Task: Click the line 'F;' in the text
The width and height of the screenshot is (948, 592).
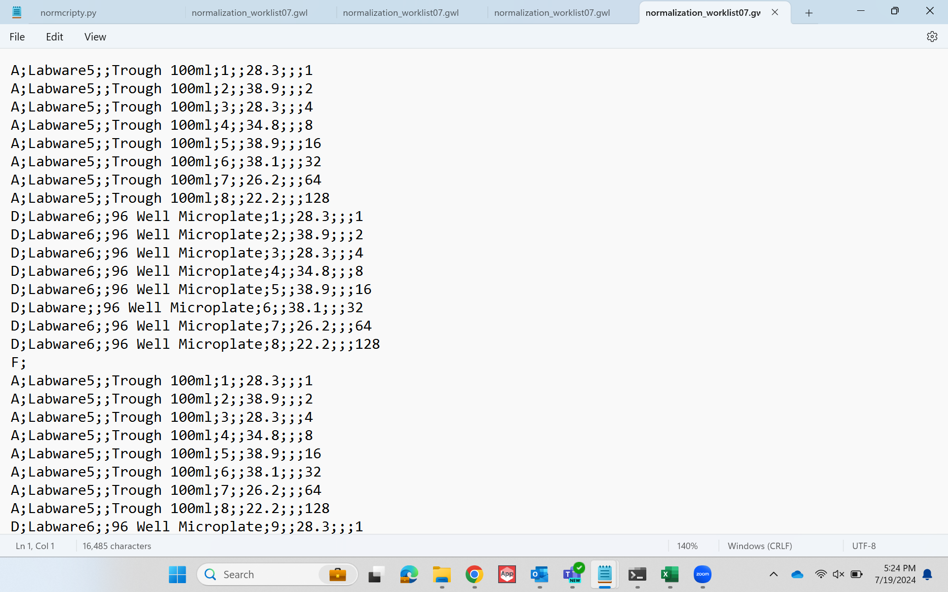Action: (x=19, y=362)
